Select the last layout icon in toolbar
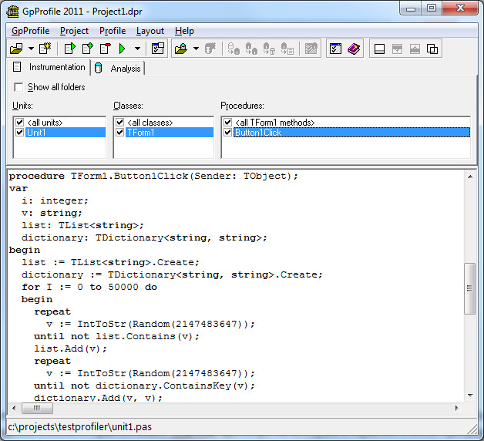Viewport: 484px width, 441px height. [433, 49]
